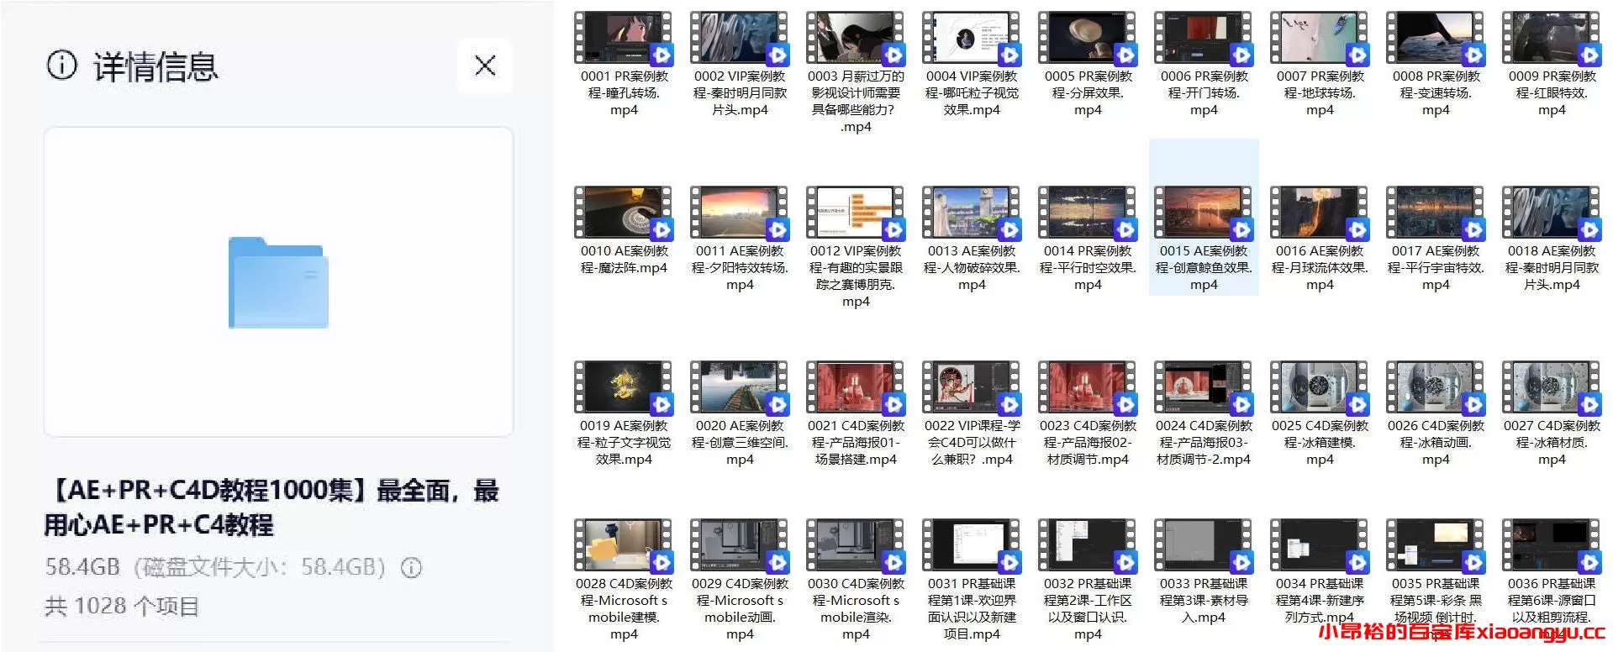Click folder title 【AE+PR+C4D教程1000集】
The height and width of the screenshot is (652, 1613).
click(x=272, y=507)
